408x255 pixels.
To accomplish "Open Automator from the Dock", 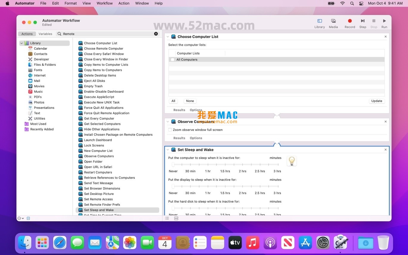I will tap(340, 243).
